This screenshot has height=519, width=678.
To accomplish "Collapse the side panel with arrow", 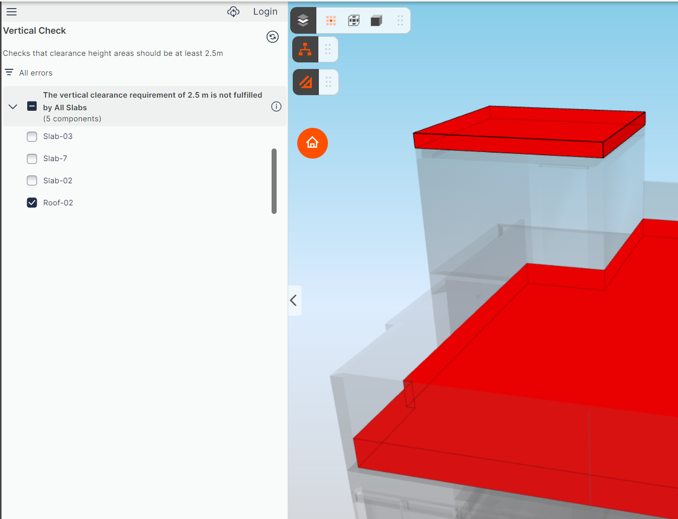I will tap(294, 301).
